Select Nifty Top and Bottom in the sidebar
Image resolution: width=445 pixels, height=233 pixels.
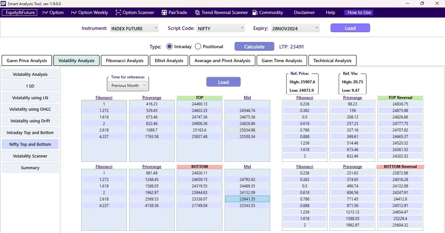pyautogui.click(x=30, y=144)
